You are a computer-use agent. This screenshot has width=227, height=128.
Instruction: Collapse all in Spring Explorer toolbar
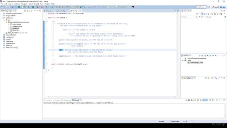click(206, 78)
